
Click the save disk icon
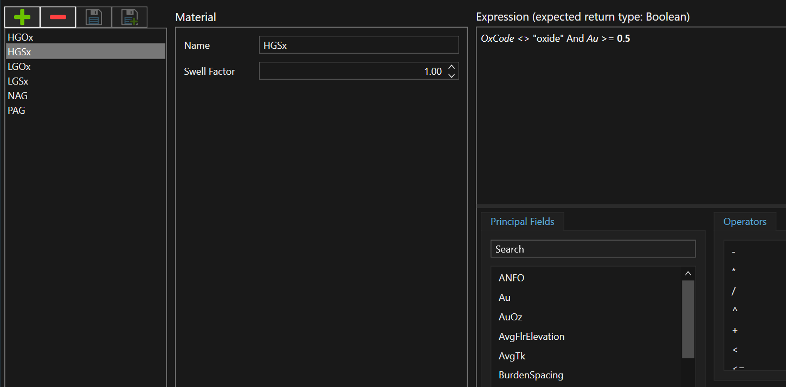click(x=94, y=17)
